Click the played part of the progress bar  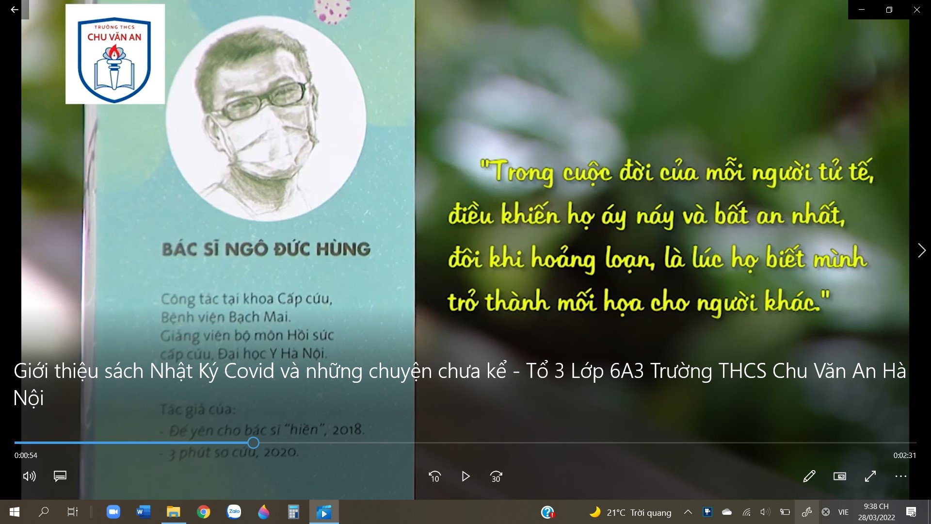pyautogui.click(x=131, y=442)
